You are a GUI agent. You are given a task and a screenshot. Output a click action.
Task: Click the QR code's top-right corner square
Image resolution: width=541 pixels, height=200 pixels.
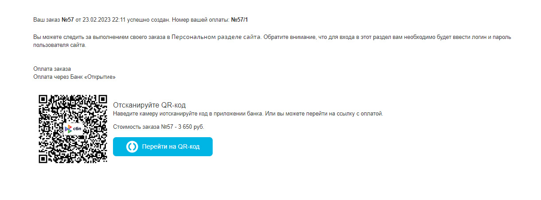coord(102,100)
